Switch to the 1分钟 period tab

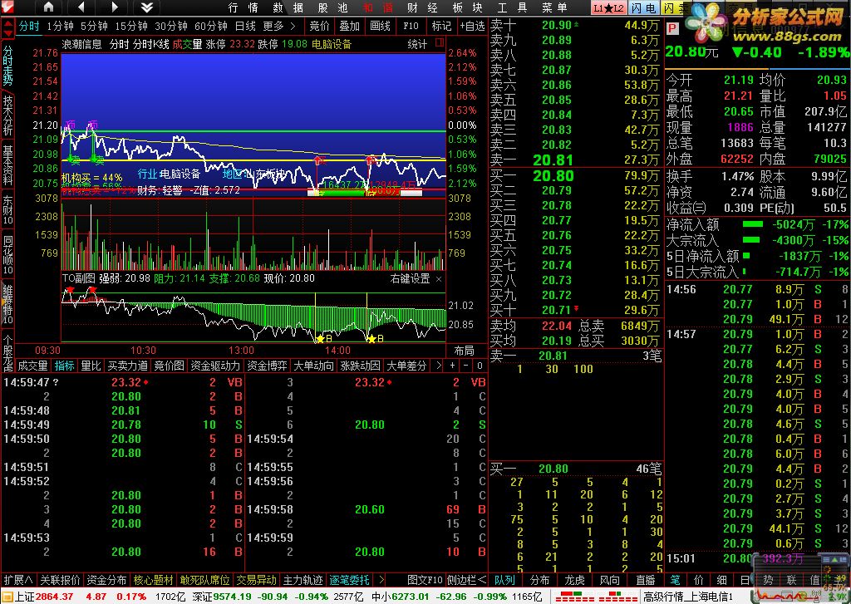tap(60, 26)
